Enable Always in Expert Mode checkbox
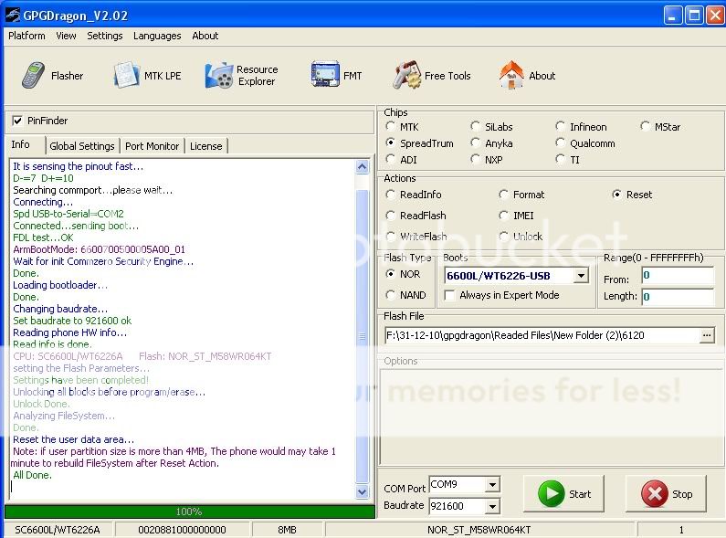 click(x=449, y=295)
